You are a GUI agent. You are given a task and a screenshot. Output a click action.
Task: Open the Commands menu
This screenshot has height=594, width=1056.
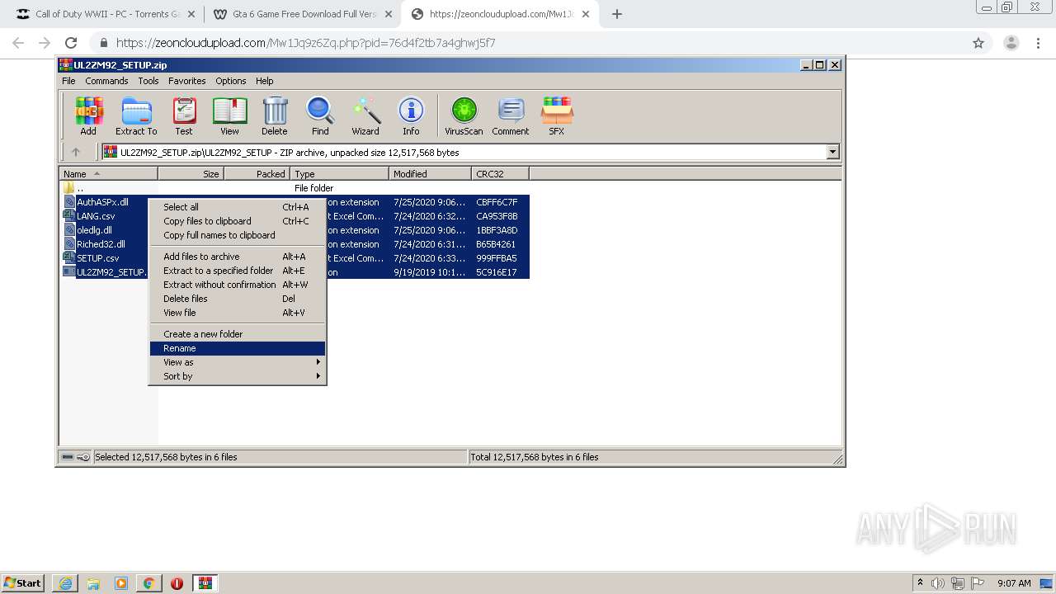[x=106, y=81]
